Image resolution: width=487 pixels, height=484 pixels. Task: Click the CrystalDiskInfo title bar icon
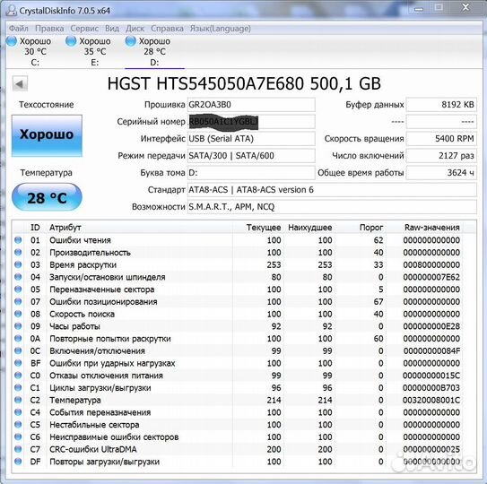pos(12,10)
